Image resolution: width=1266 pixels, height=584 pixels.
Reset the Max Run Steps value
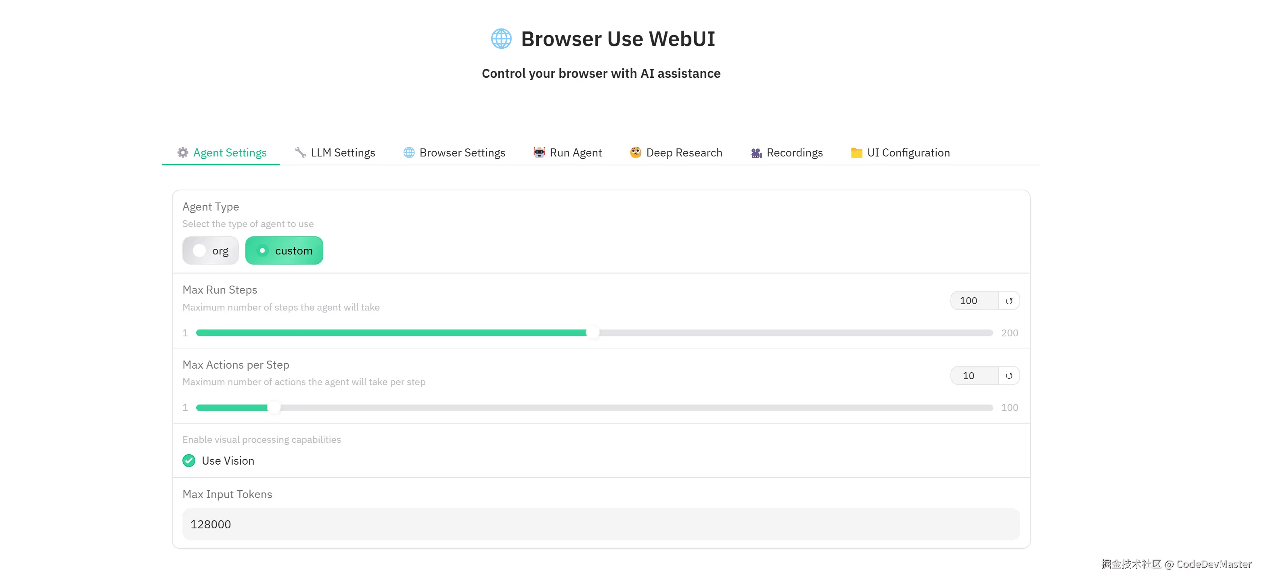1009,301
